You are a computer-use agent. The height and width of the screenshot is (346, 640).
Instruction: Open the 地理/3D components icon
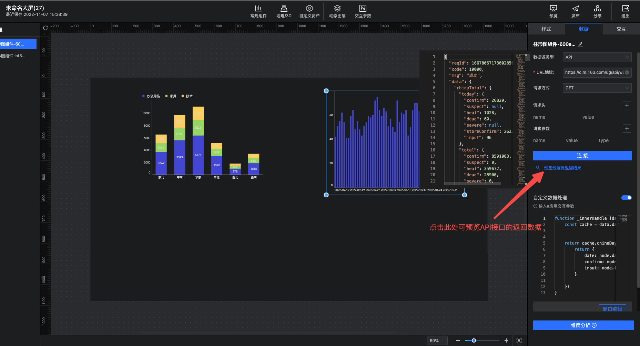pos(284,11)
